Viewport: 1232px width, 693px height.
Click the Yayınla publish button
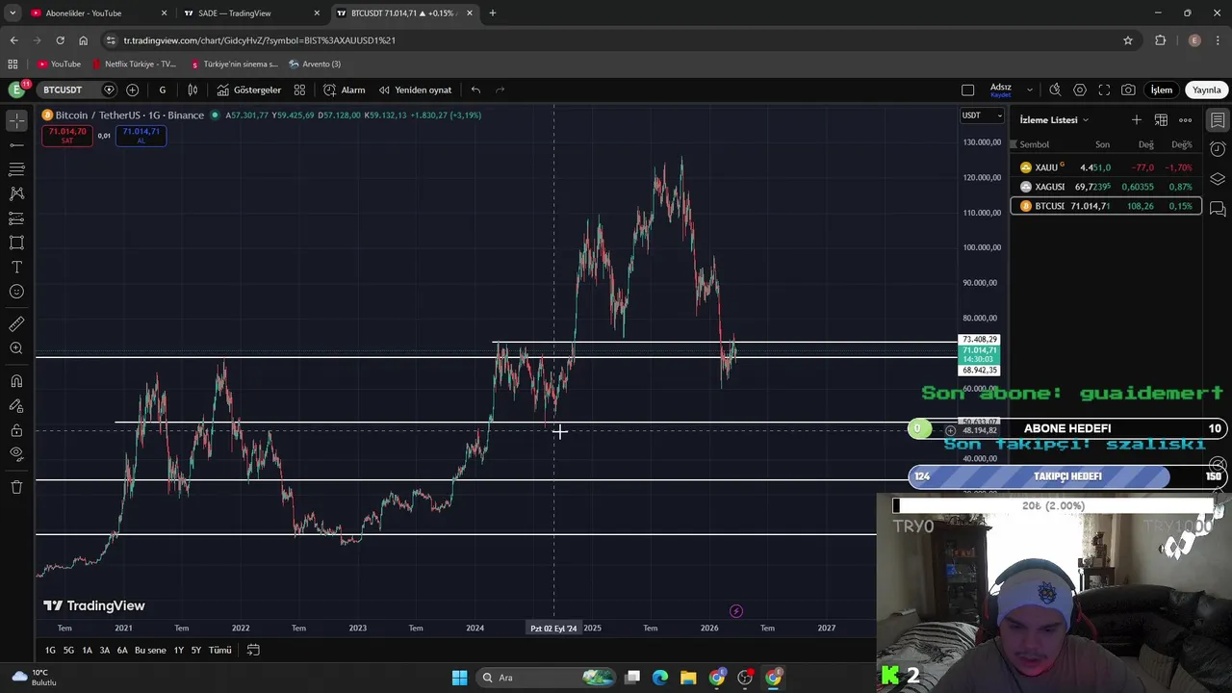coord(1207,90)
